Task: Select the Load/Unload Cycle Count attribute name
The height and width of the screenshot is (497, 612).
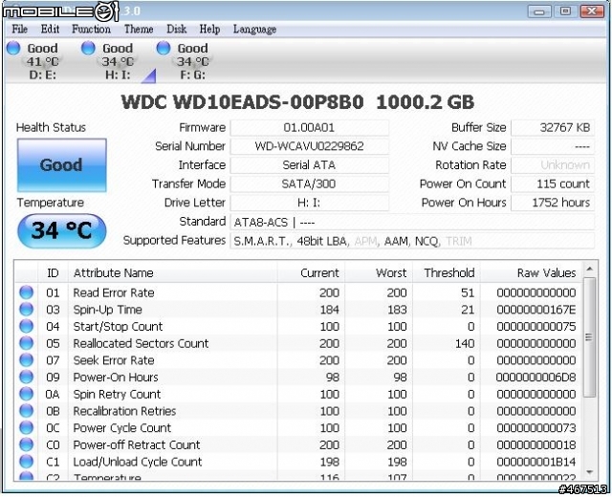Action: pyautogui.click(x=138, y=462)
